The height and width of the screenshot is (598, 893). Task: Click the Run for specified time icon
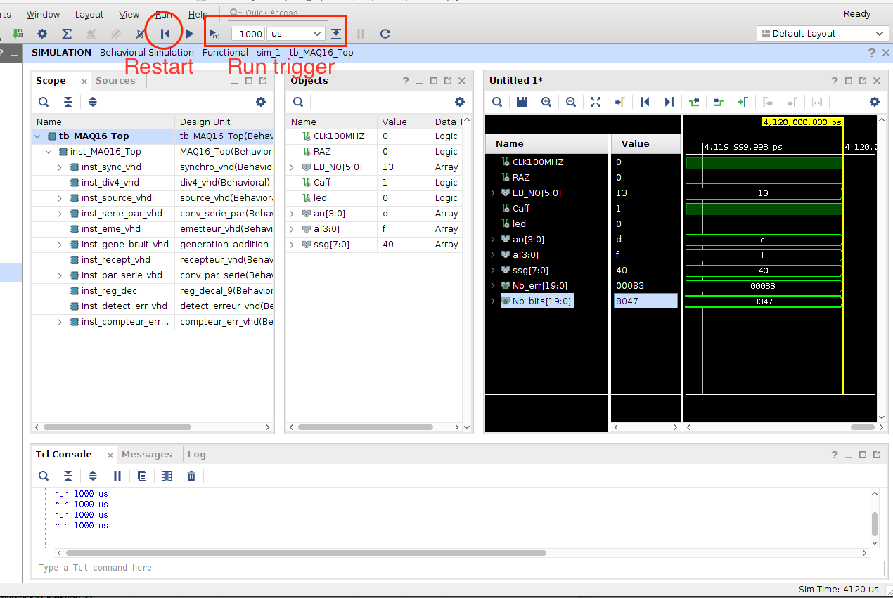pyautogui.click(x=214, y=33)
